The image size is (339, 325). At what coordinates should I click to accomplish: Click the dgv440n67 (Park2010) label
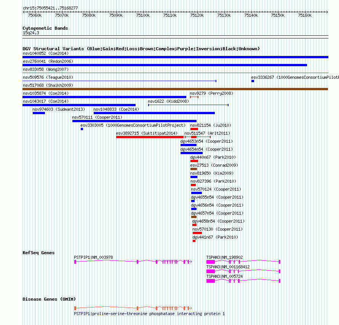pyautogui.click(x=213, y=157)
